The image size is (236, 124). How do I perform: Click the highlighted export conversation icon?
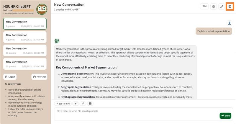point(230,6)
